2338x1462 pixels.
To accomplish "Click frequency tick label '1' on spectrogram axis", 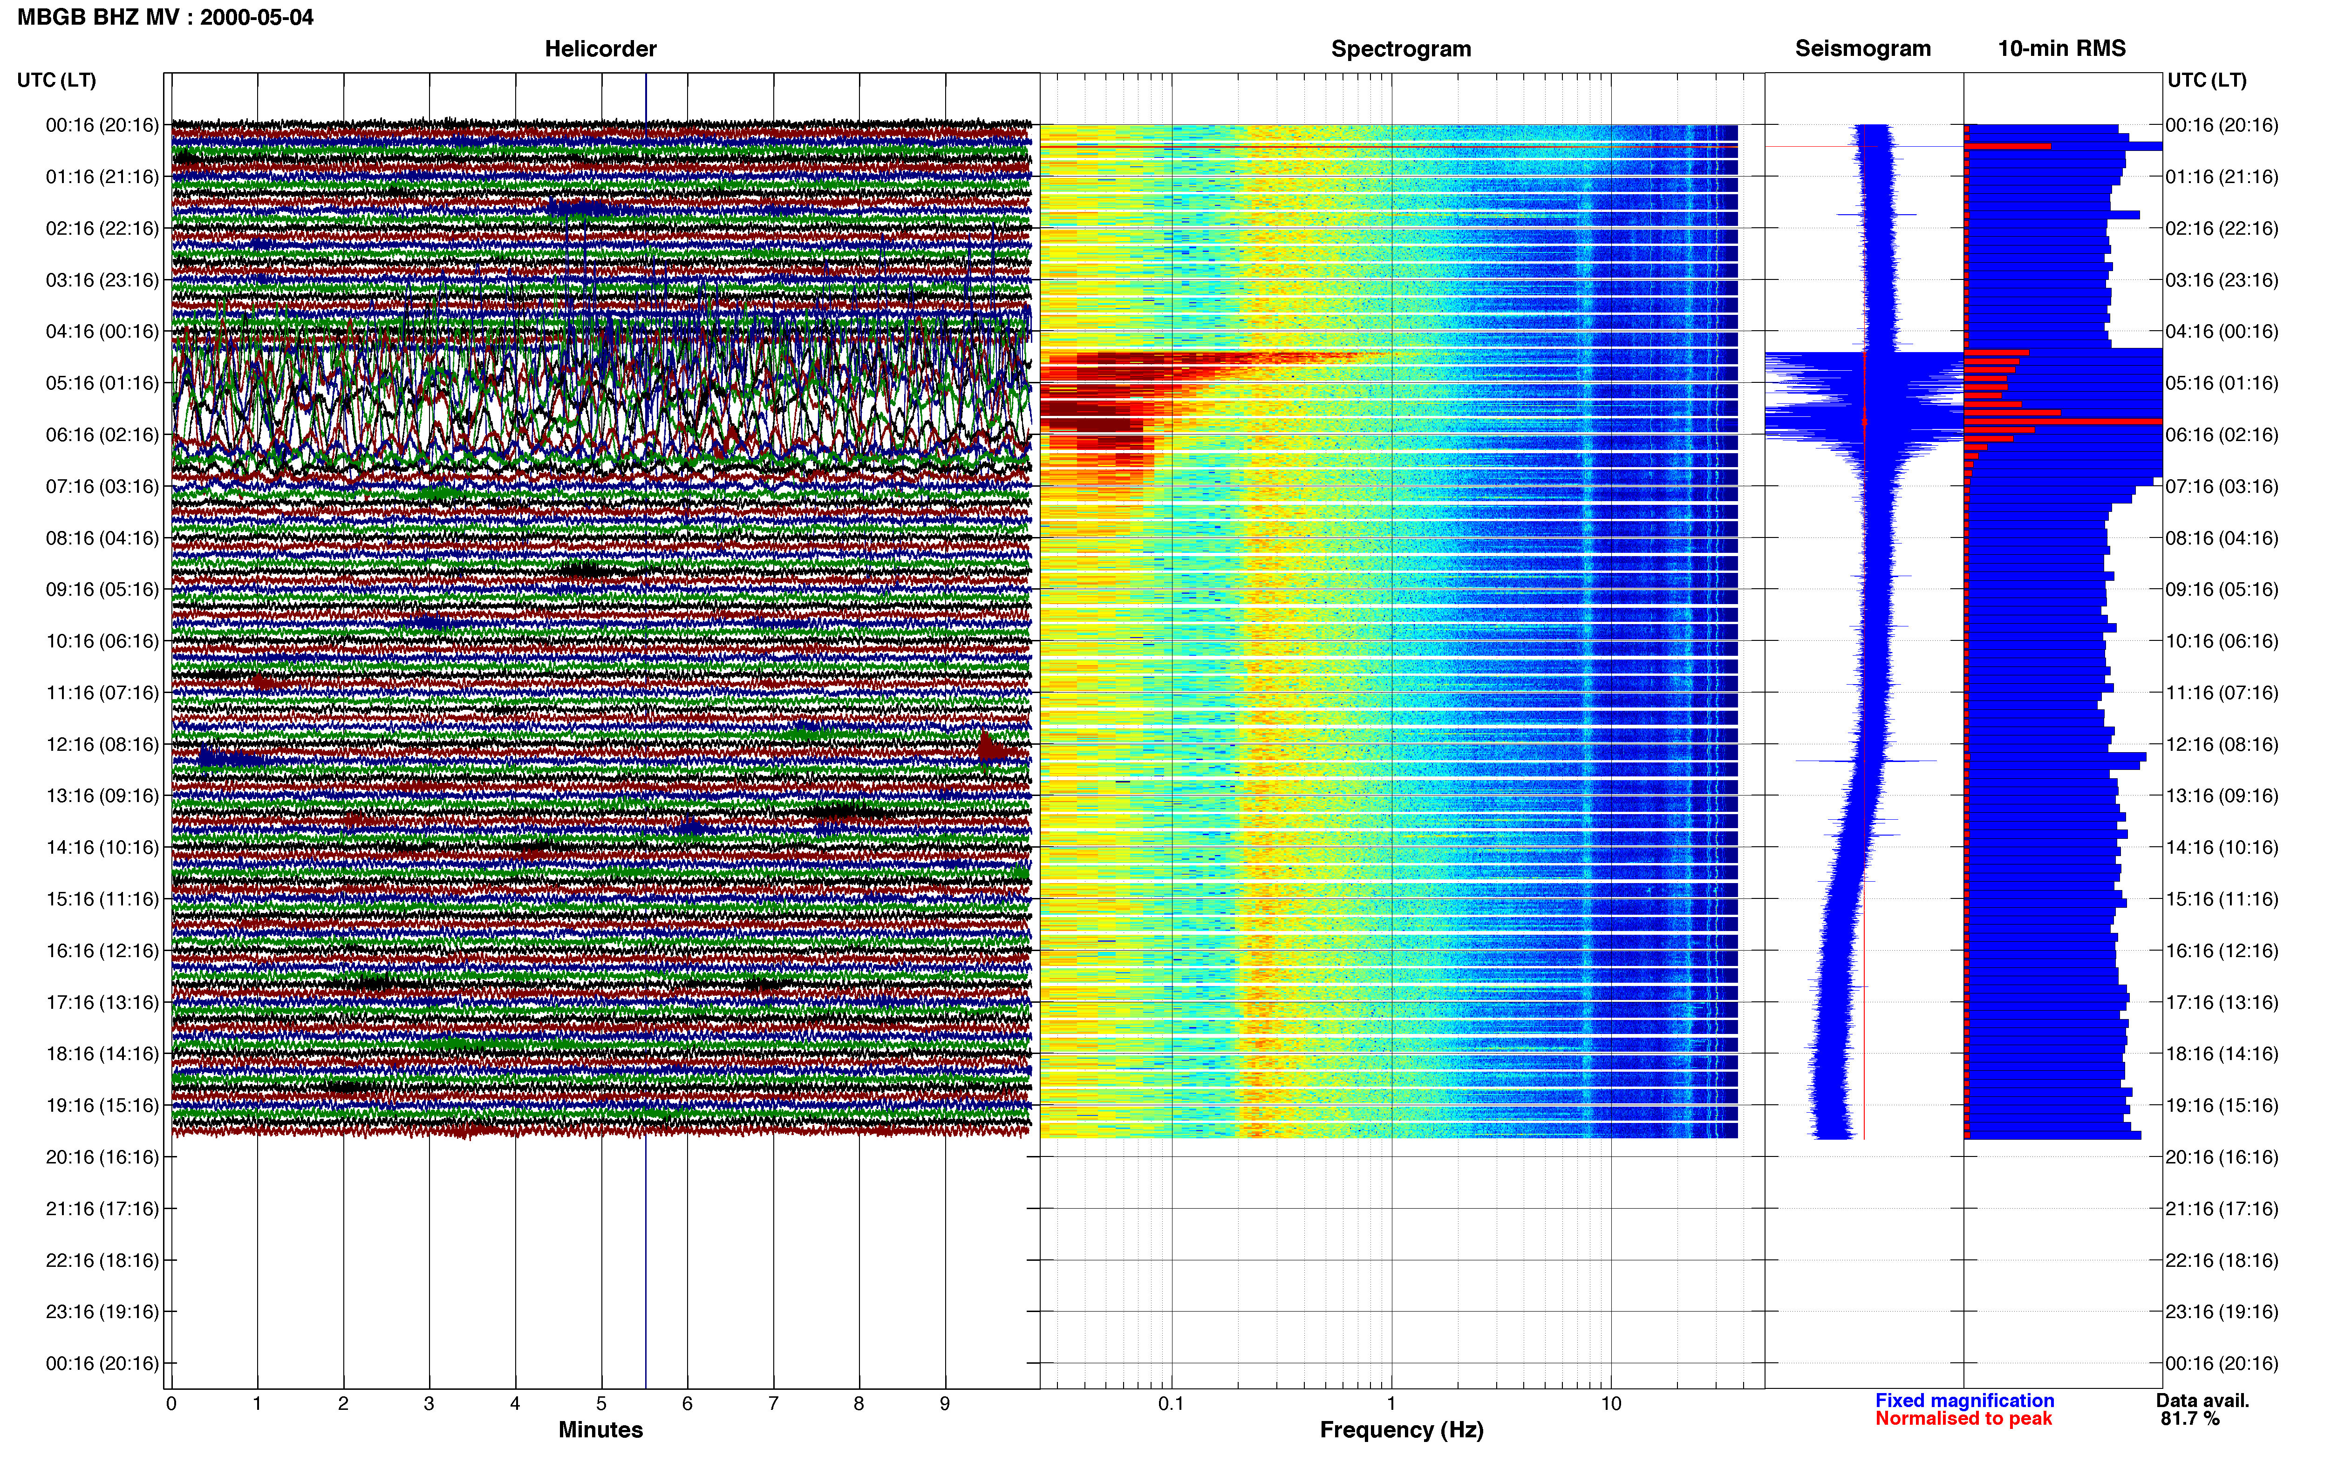I will [1391, 1404].
